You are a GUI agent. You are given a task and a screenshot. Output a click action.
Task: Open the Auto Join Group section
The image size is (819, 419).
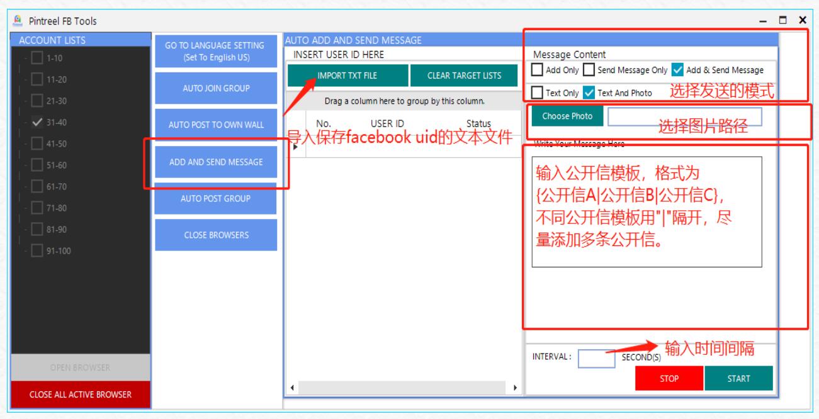(216, 88)
